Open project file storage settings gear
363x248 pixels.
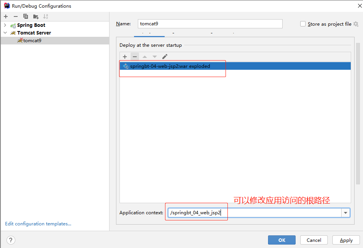[356, 24]
